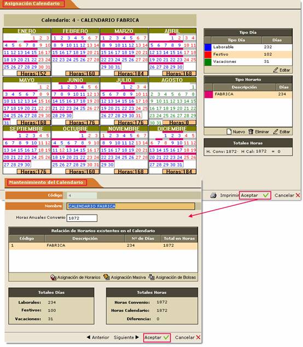Click the ENERO month header
Viewport: 303px width, 347px height.
(27, 31)
